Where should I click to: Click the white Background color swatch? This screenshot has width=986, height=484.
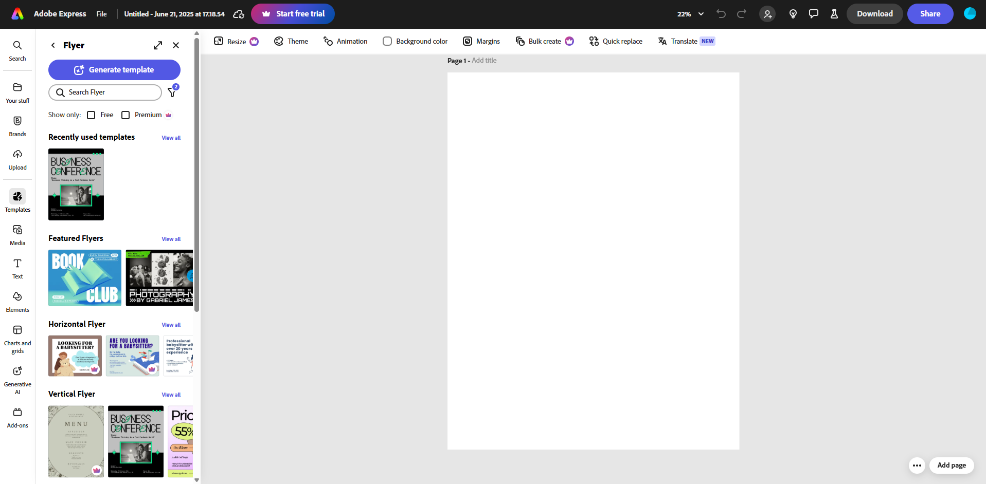click(x=387, y=41)
